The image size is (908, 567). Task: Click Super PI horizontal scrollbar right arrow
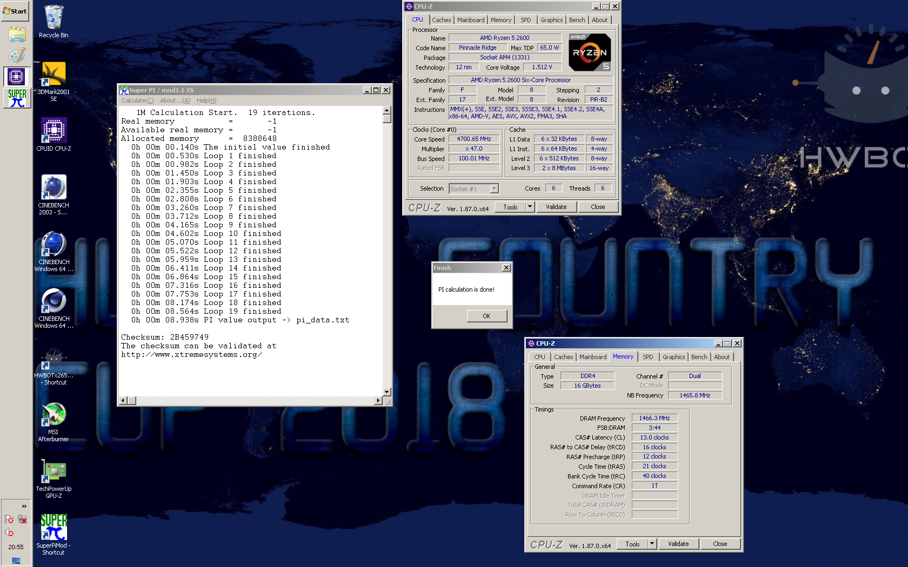tap(378, 400)
